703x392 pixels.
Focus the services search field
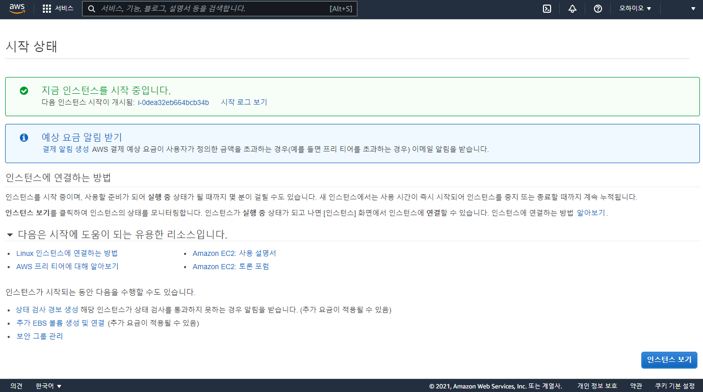[220, 9]
